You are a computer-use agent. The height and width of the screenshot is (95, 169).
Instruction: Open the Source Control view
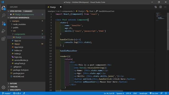3,23
